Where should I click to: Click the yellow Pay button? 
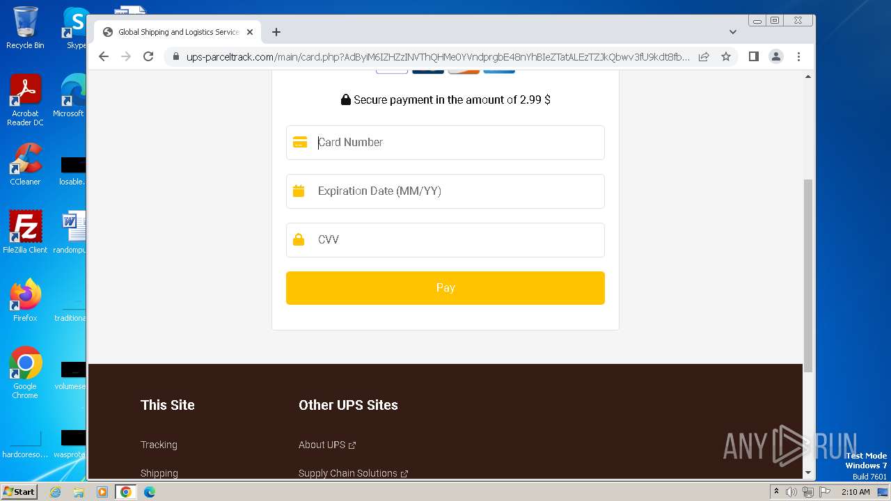point(445,288)
